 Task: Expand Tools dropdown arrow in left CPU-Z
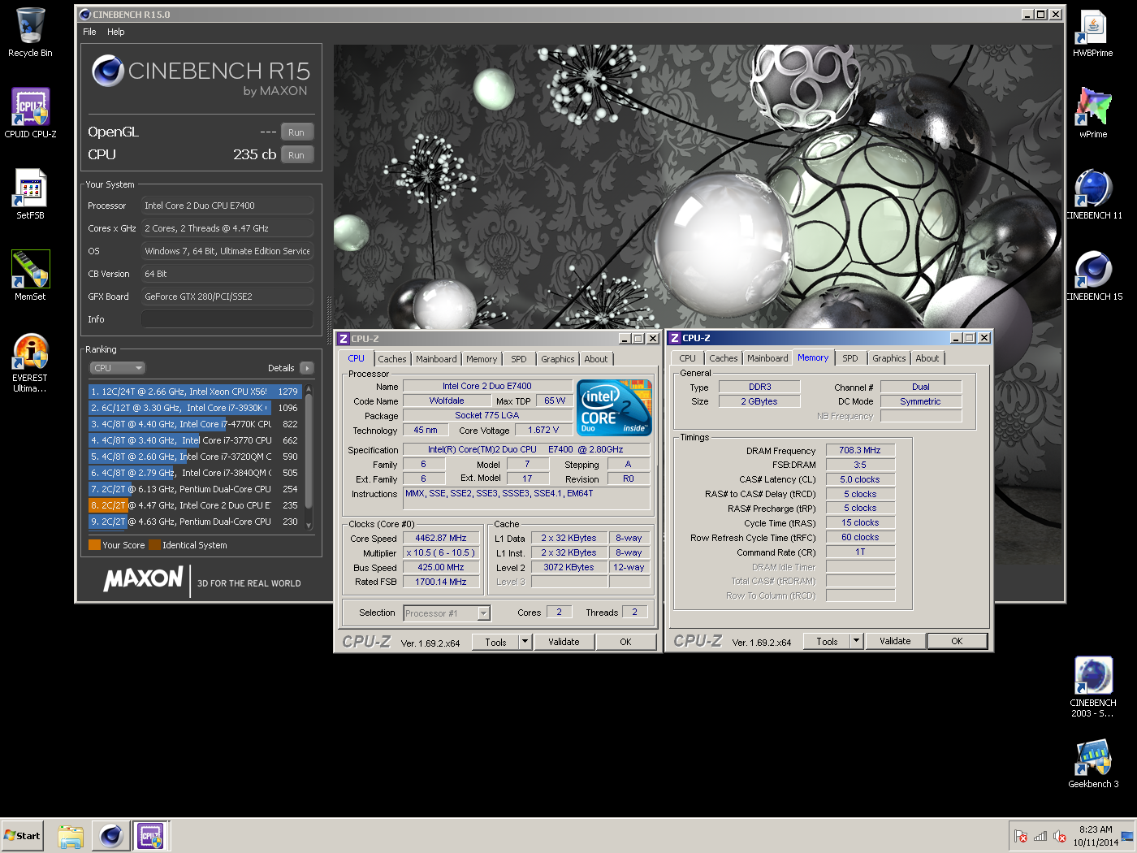pyautogui.click(x=525, y=642)
